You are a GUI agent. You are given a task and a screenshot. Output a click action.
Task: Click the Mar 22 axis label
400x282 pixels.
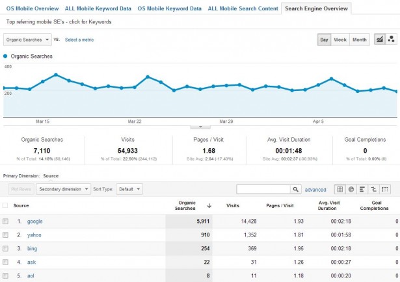(x=135, y=122)
